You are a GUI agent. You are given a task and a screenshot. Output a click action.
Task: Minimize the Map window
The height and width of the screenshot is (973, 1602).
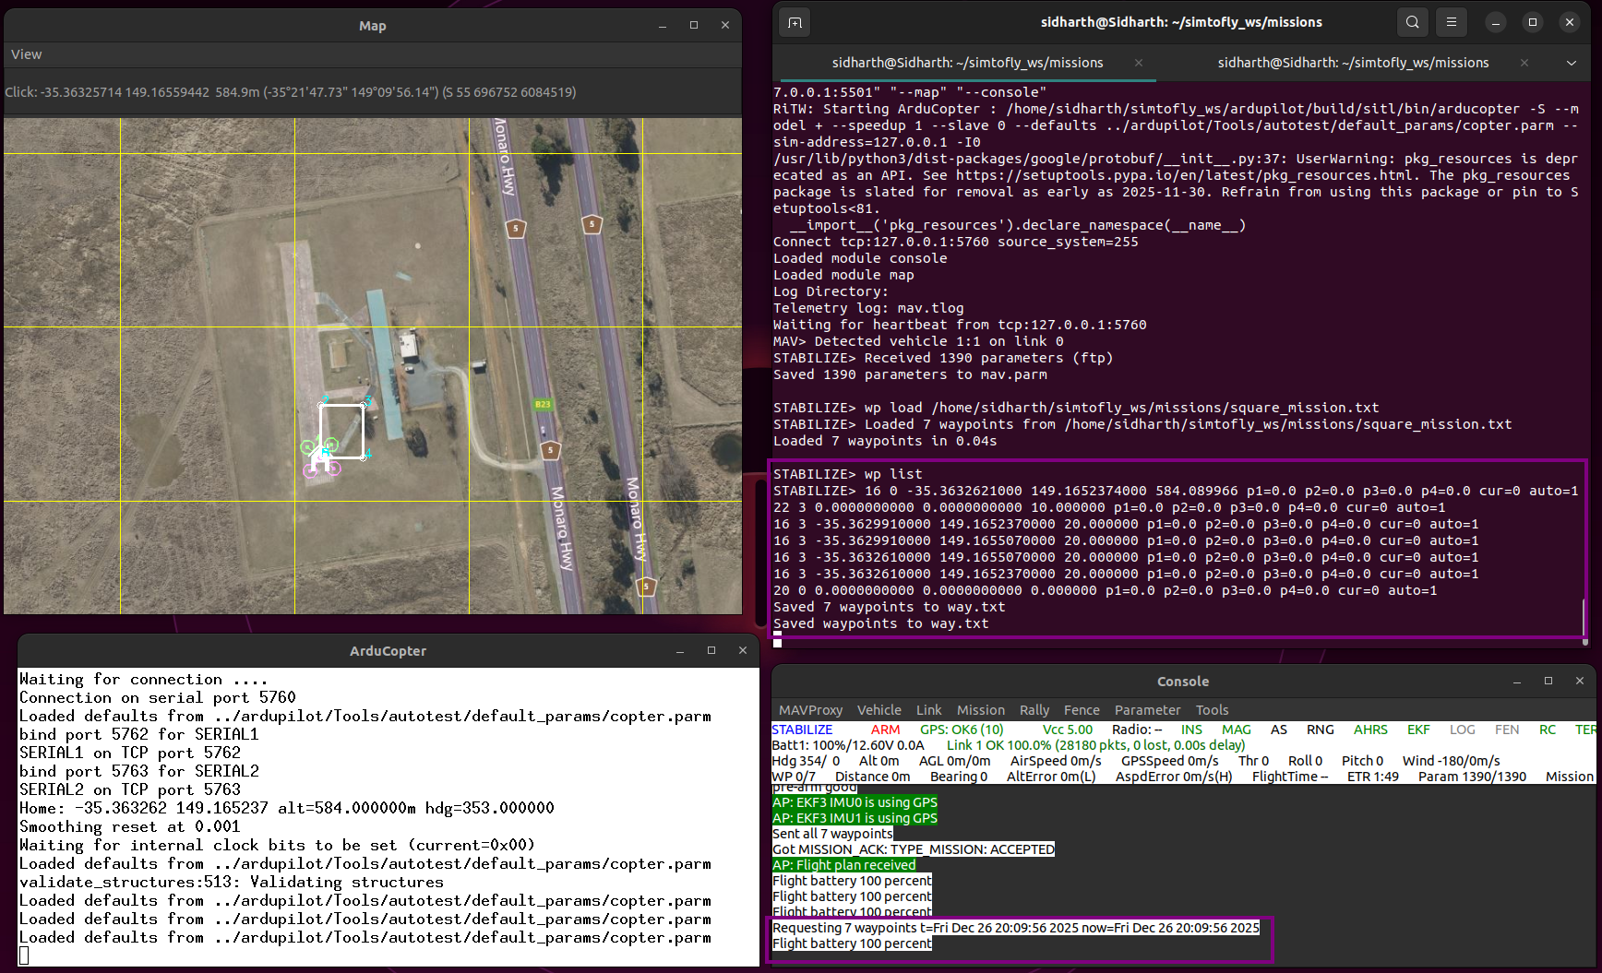tap(663, 26)
